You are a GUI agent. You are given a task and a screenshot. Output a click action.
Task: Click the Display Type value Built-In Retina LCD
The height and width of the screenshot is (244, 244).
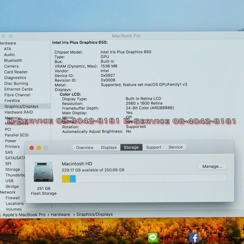[x=143, y=99]
